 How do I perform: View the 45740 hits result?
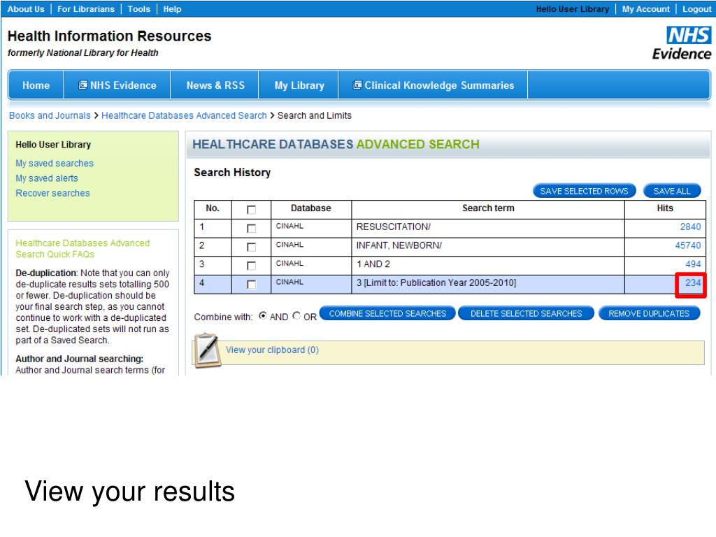(688, 245)
